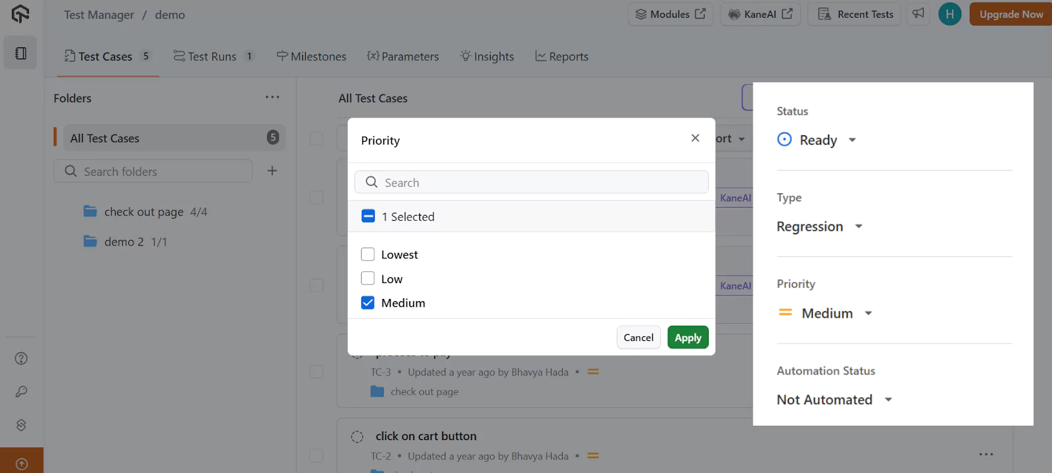Click the Upgrade Now button
The width and height of the screenshot is (1052, 473).
(1010, 13)
